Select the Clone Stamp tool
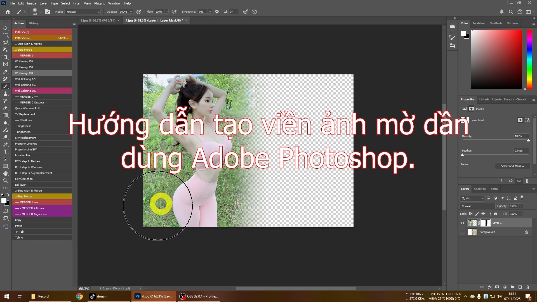 [5, 94]
